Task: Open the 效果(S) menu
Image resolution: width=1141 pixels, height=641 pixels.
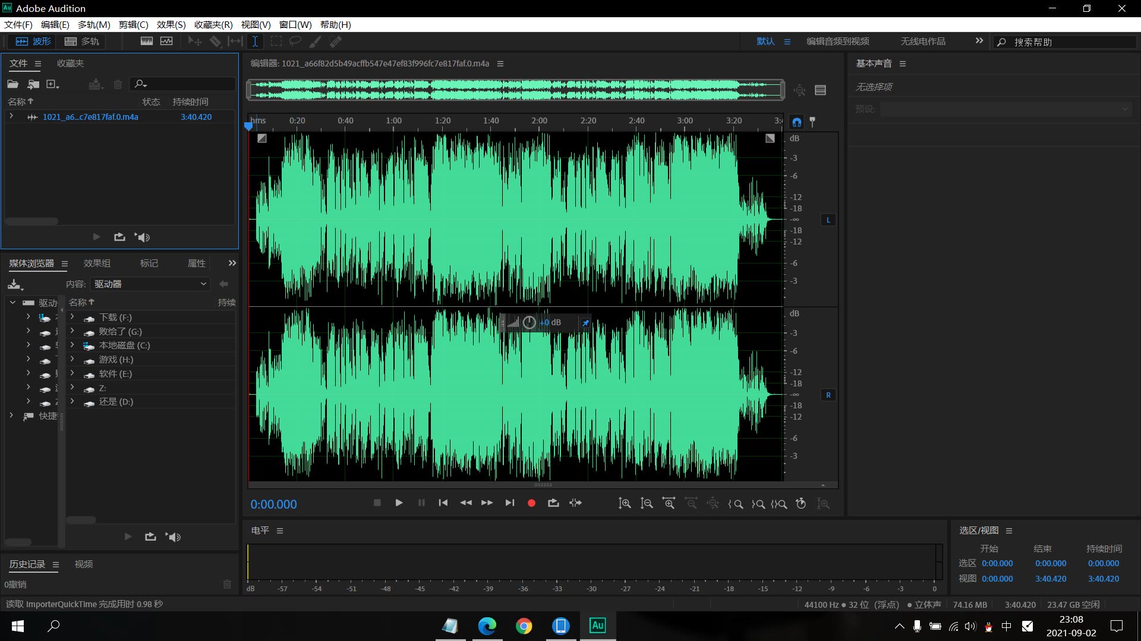Action: pos(171,24)
